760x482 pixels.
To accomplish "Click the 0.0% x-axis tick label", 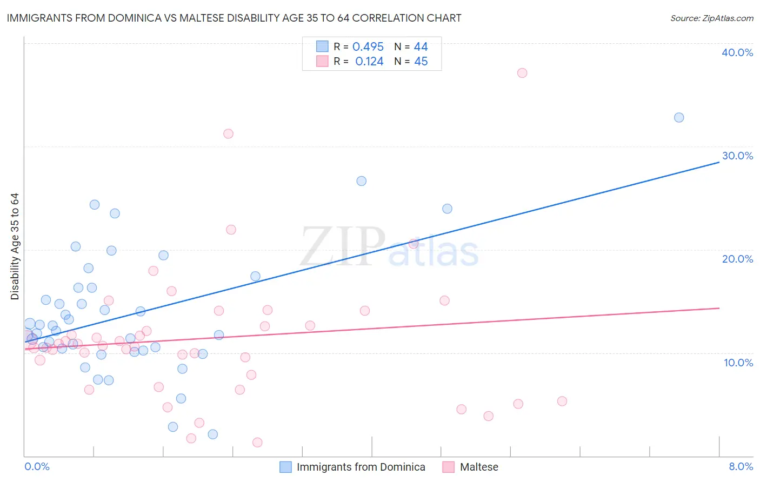I will pyautogui.click(x=37, y=466).
